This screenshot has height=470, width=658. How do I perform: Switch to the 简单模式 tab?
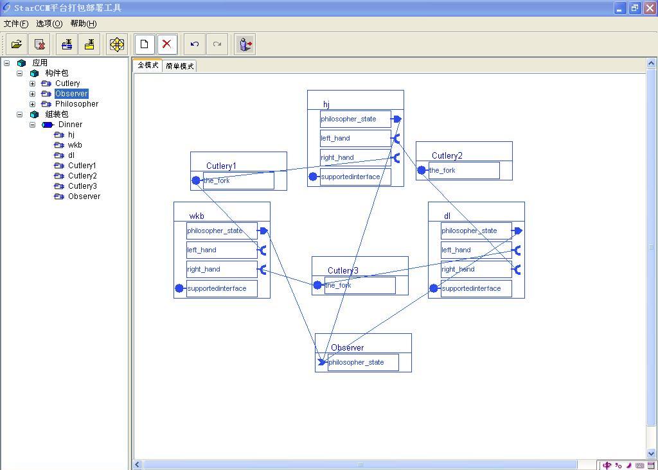coord(179,66)
